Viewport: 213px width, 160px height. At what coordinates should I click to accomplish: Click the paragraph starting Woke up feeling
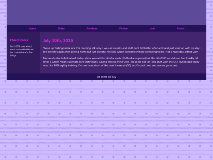tap(122, 50)
